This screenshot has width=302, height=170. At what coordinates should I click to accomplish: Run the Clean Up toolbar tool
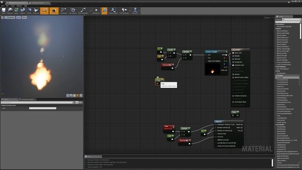36,11
